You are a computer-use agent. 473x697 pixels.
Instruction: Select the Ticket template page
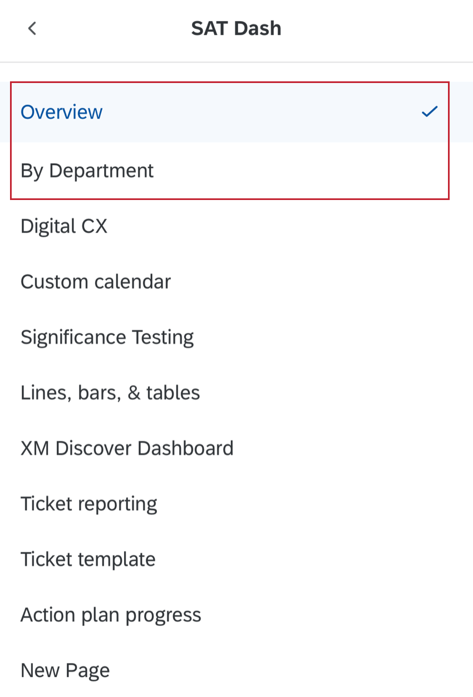click(x=87, y=559)
